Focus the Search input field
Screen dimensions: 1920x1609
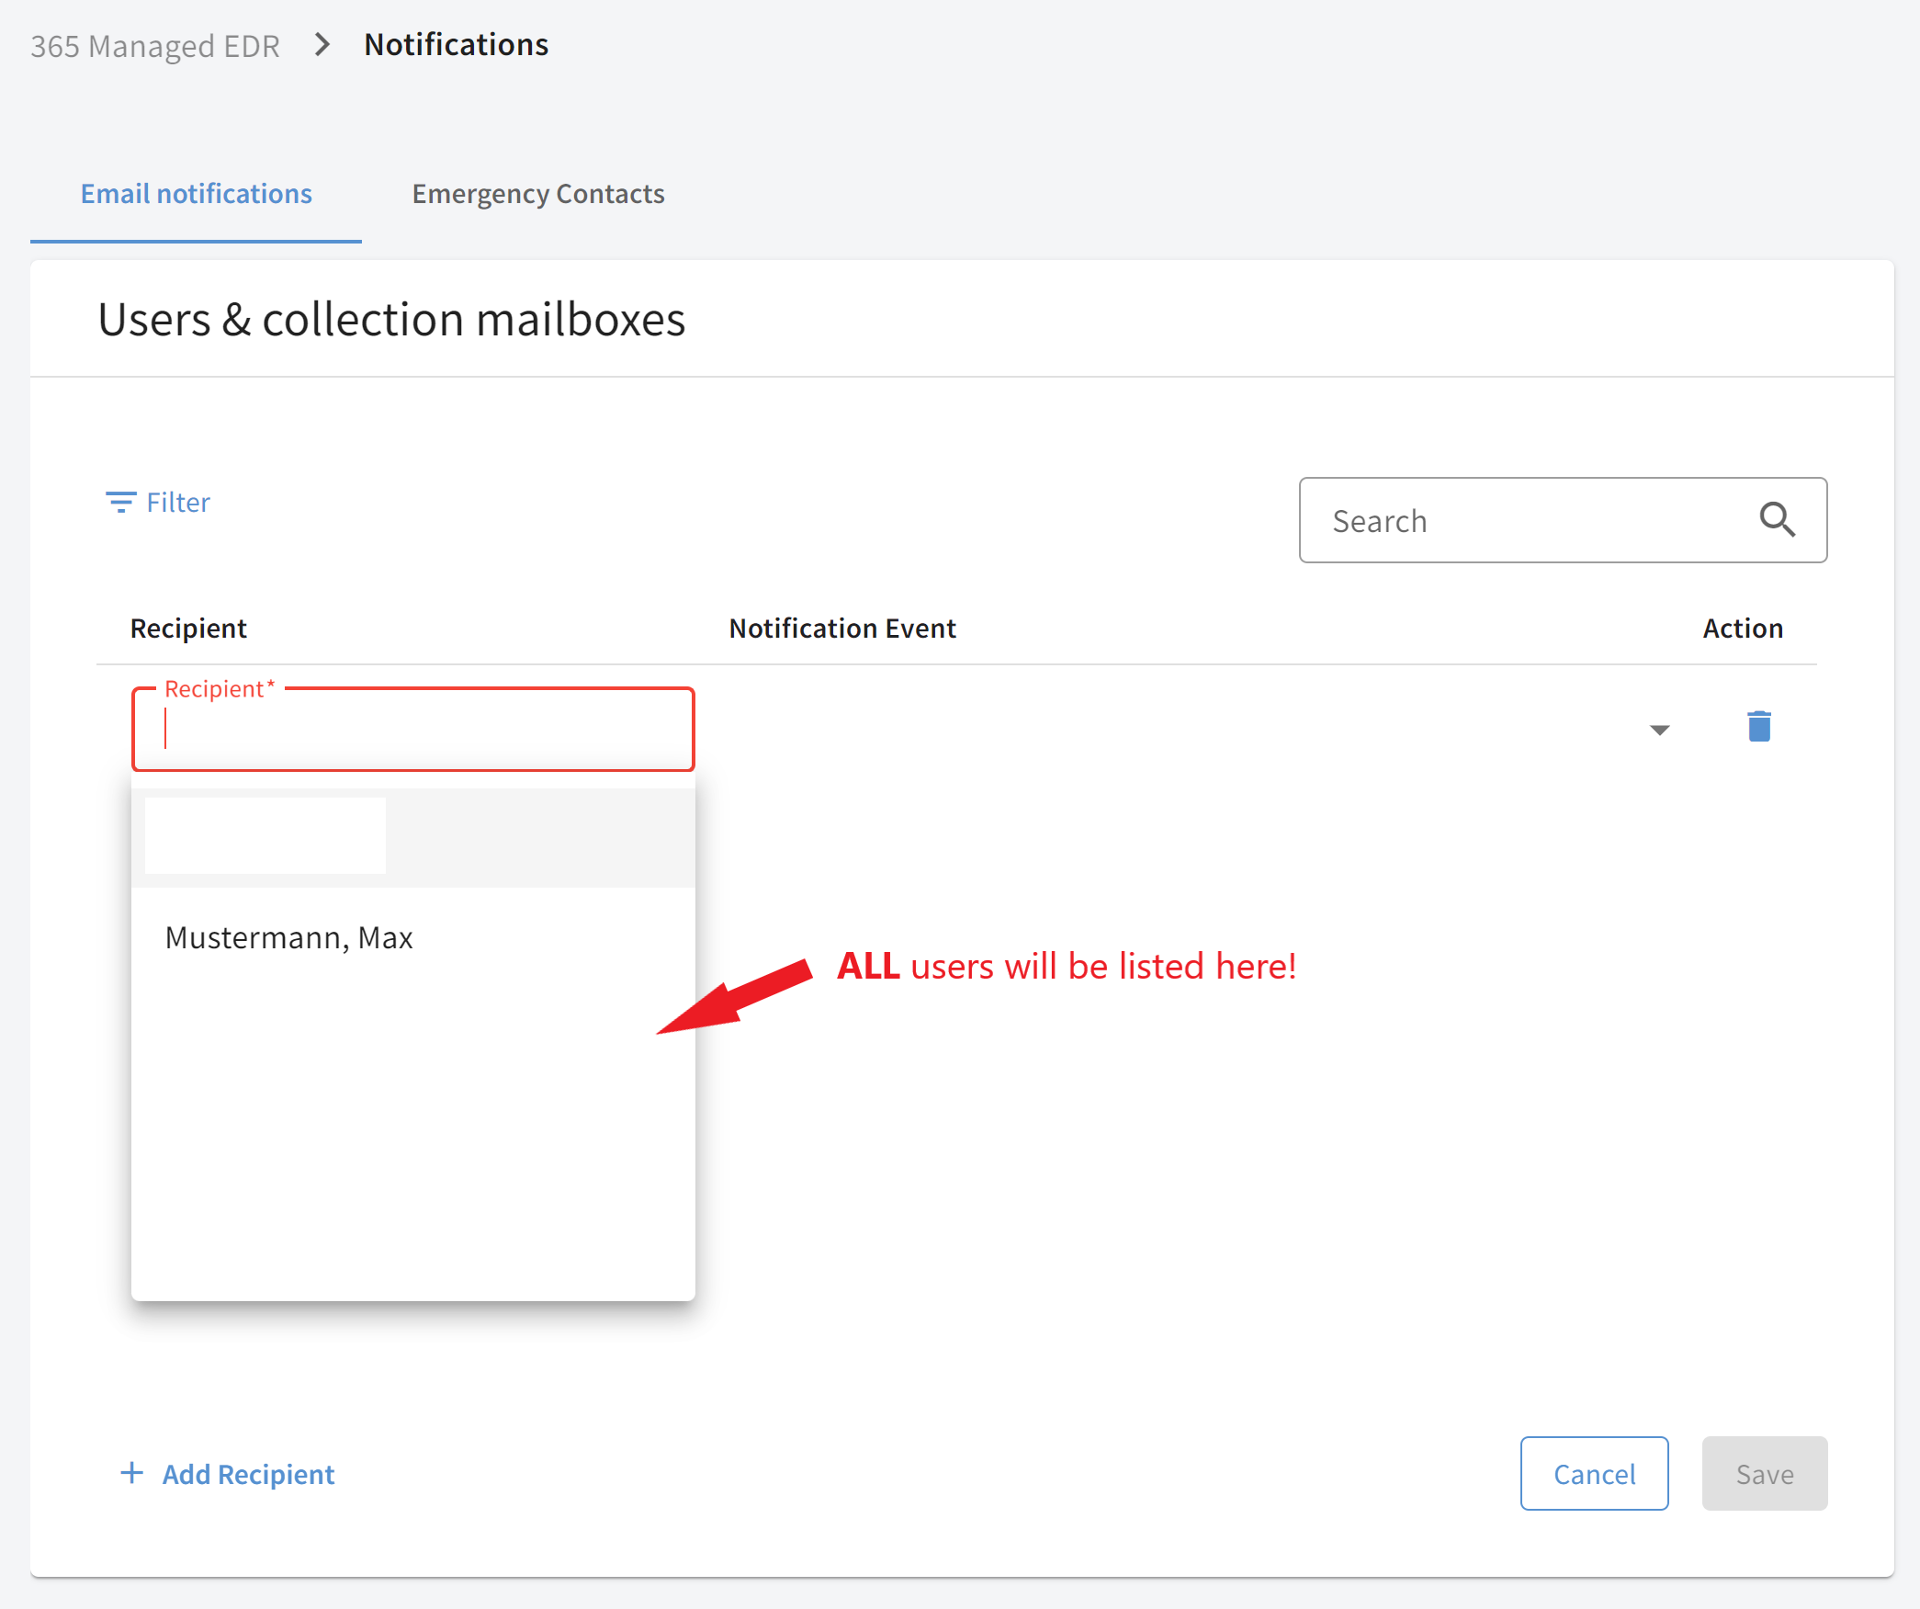[x=1562, y=520]
